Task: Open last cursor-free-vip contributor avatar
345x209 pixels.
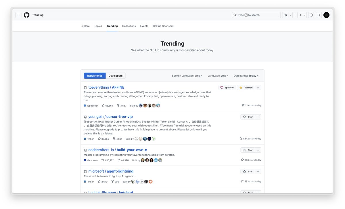Action: (154, 139)
